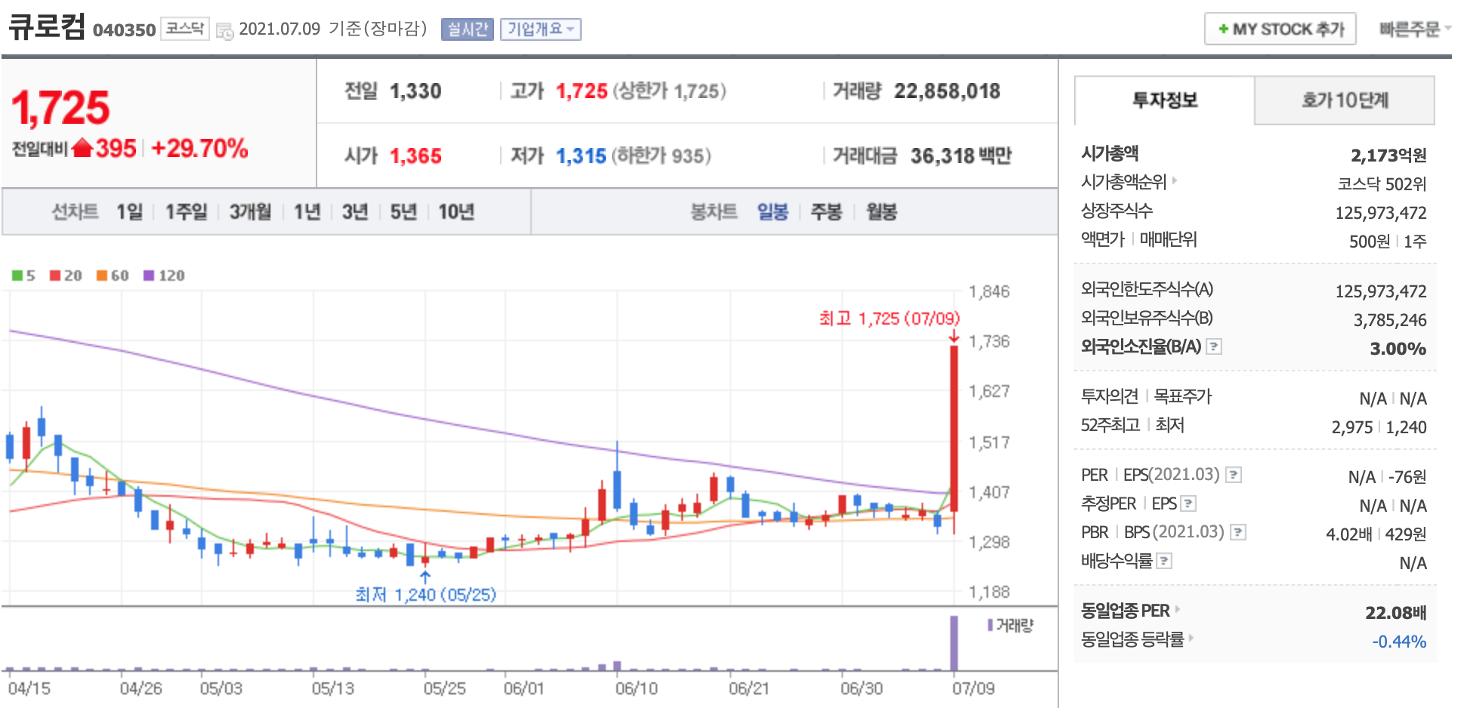
Task: Click help icon next to EPS(2021.03)
Action: coord(1234,475)
